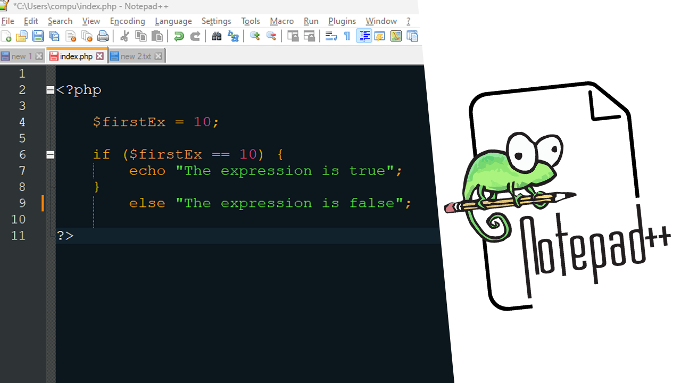
Task: Collapse the <?php fold marker
Action: click(x=51, y=90)
